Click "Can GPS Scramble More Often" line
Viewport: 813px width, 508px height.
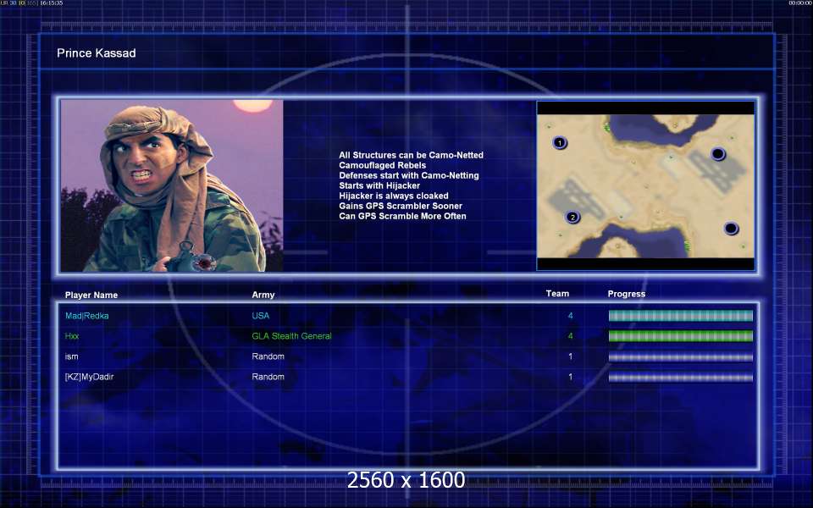click(x=402, y=216)
